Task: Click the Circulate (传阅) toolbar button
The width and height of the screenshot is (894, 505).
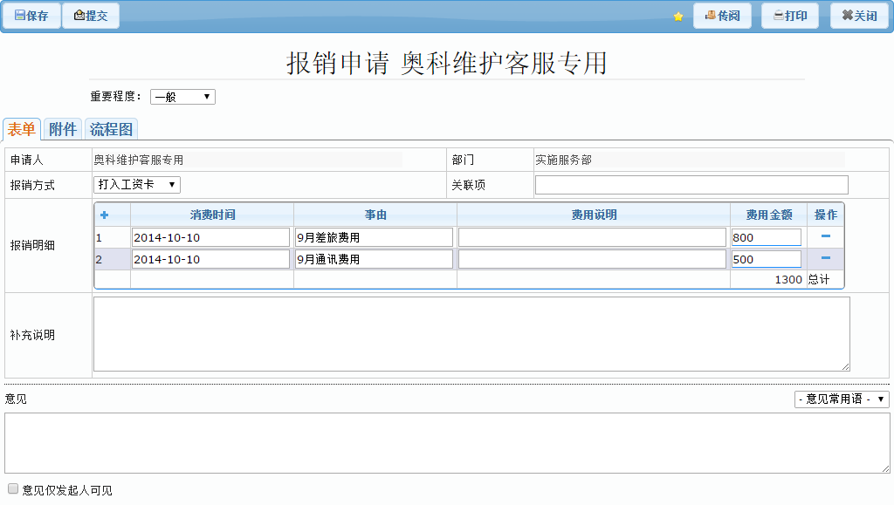Action: click(722, 16)
